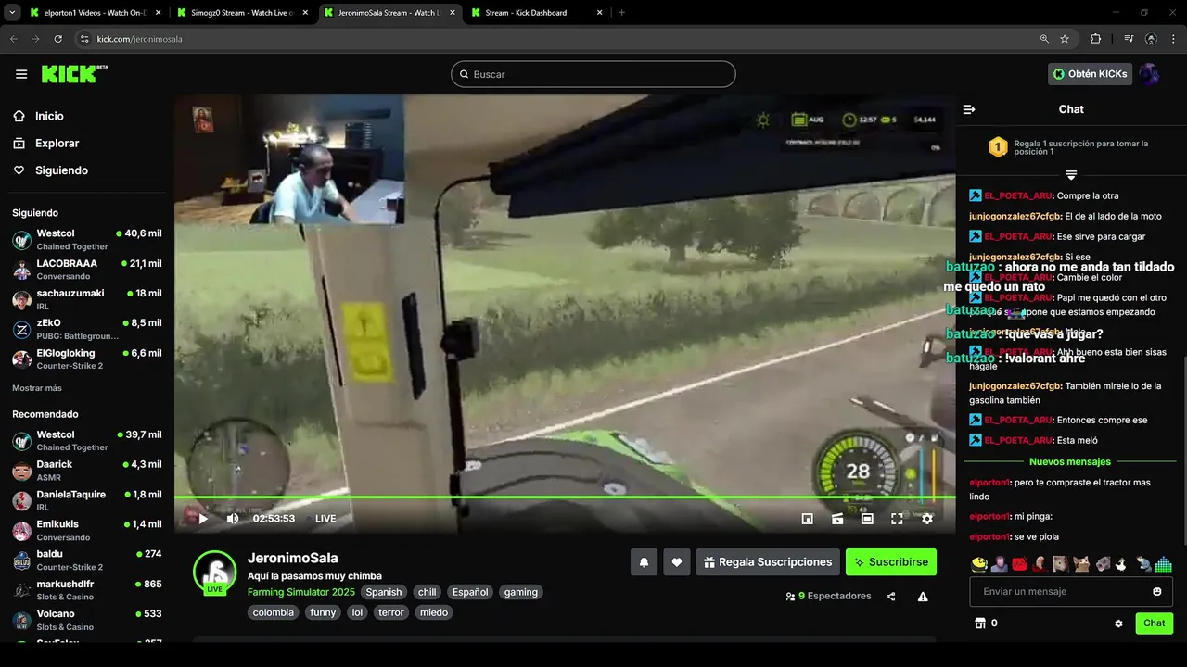Open Emikukis recommended channel
The image size is (1187, 667).
click(87, 531)
